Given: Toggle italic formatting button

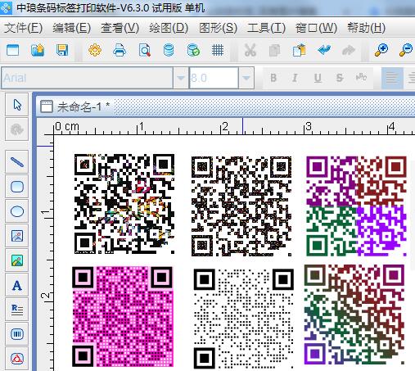Looking at the screenshot, I should click(x=295, y=78).
